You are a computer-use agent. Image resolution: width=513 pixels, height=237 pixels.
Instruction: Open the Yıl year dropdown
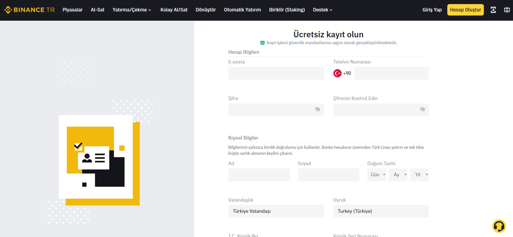pos(419,175)
